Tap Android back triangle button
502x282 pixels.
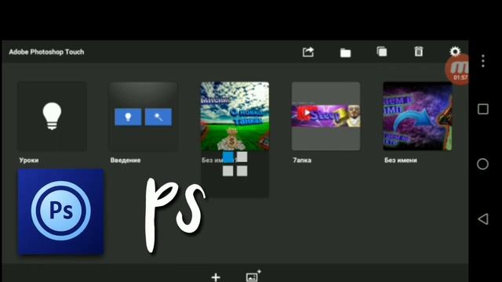[483, 219]
